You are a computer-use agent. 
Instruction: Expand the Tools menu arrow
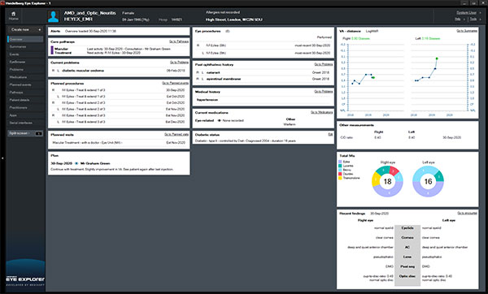pyautogui.click(x=481, y=19)
